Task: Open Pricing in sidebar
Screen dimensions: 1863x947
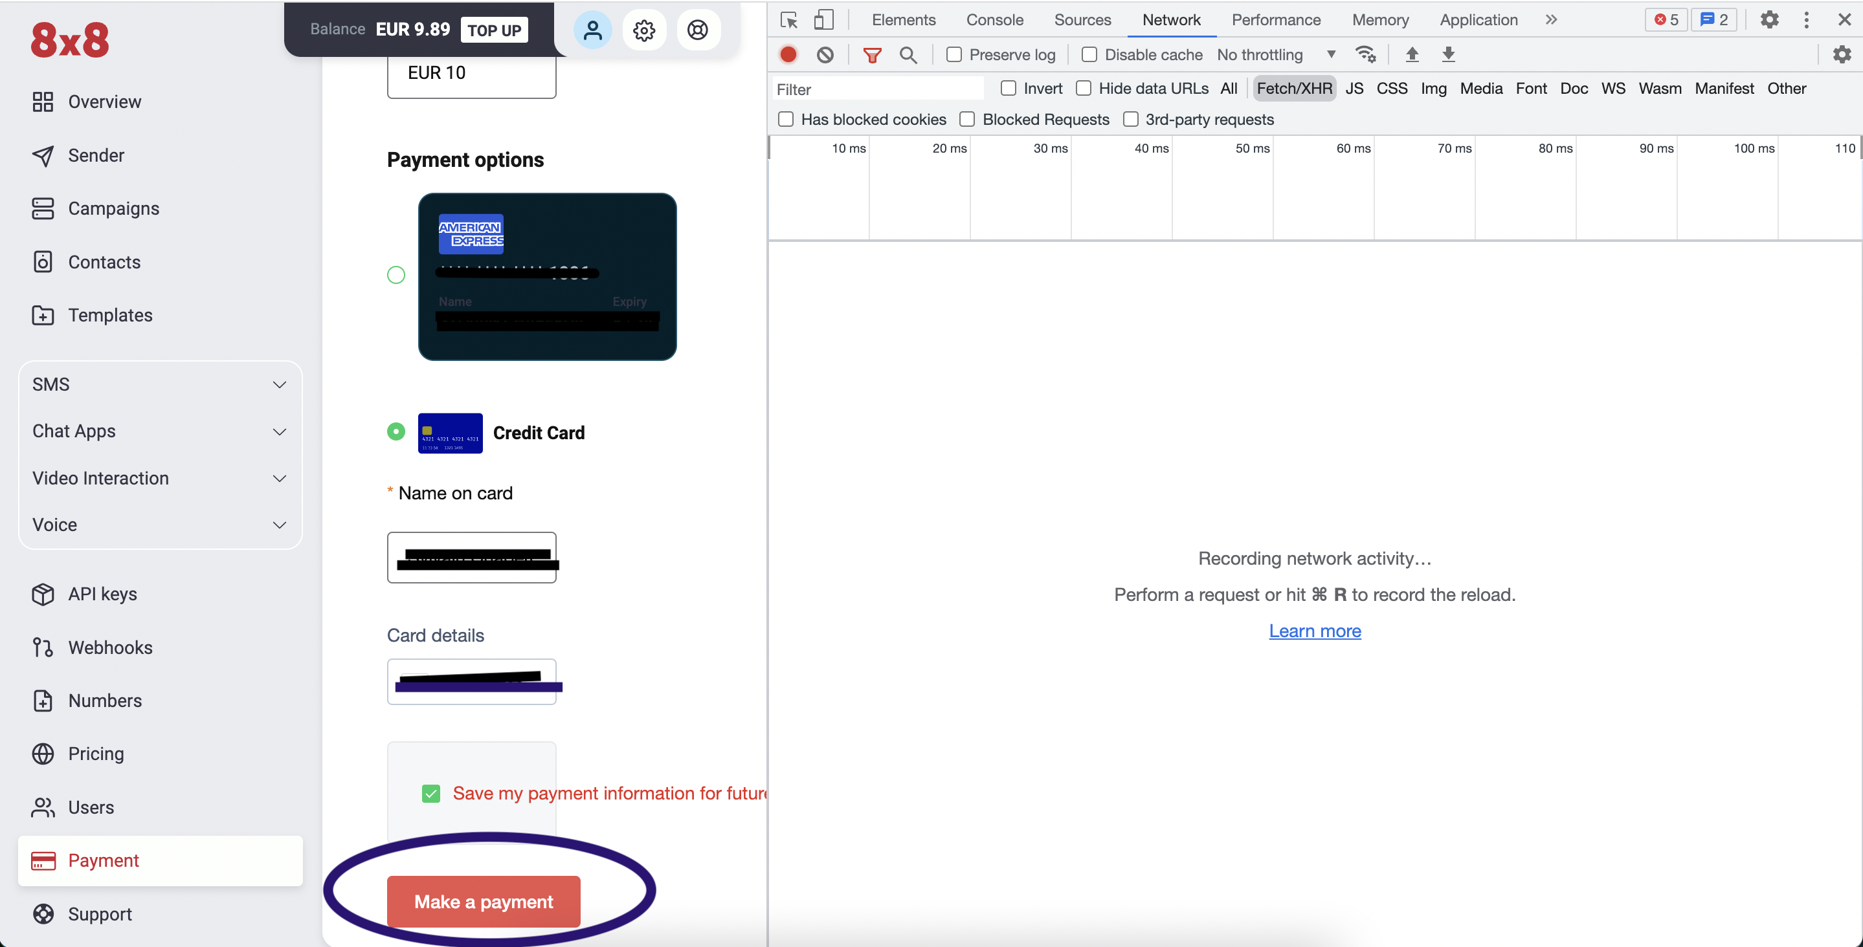Action: click(78, 754)
